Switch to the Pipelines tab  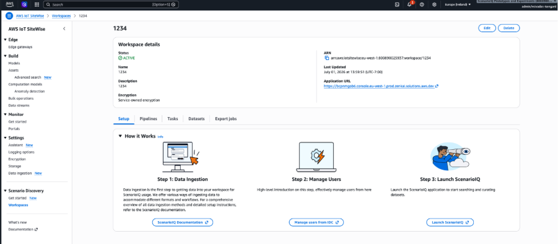pos(149,119)
